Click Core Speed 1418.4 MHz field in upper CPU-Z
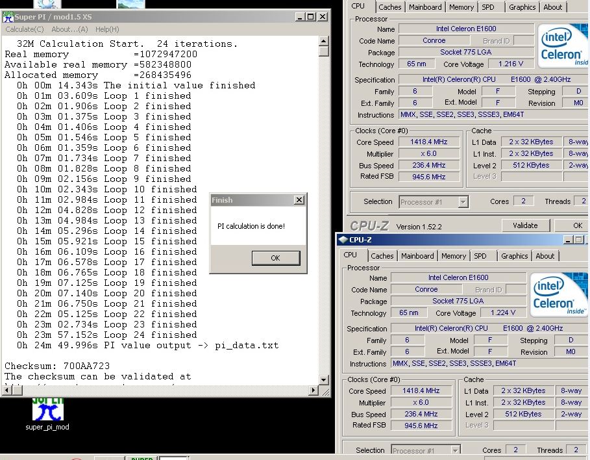Viewport: 590px width, 460px height. (429, 142)
